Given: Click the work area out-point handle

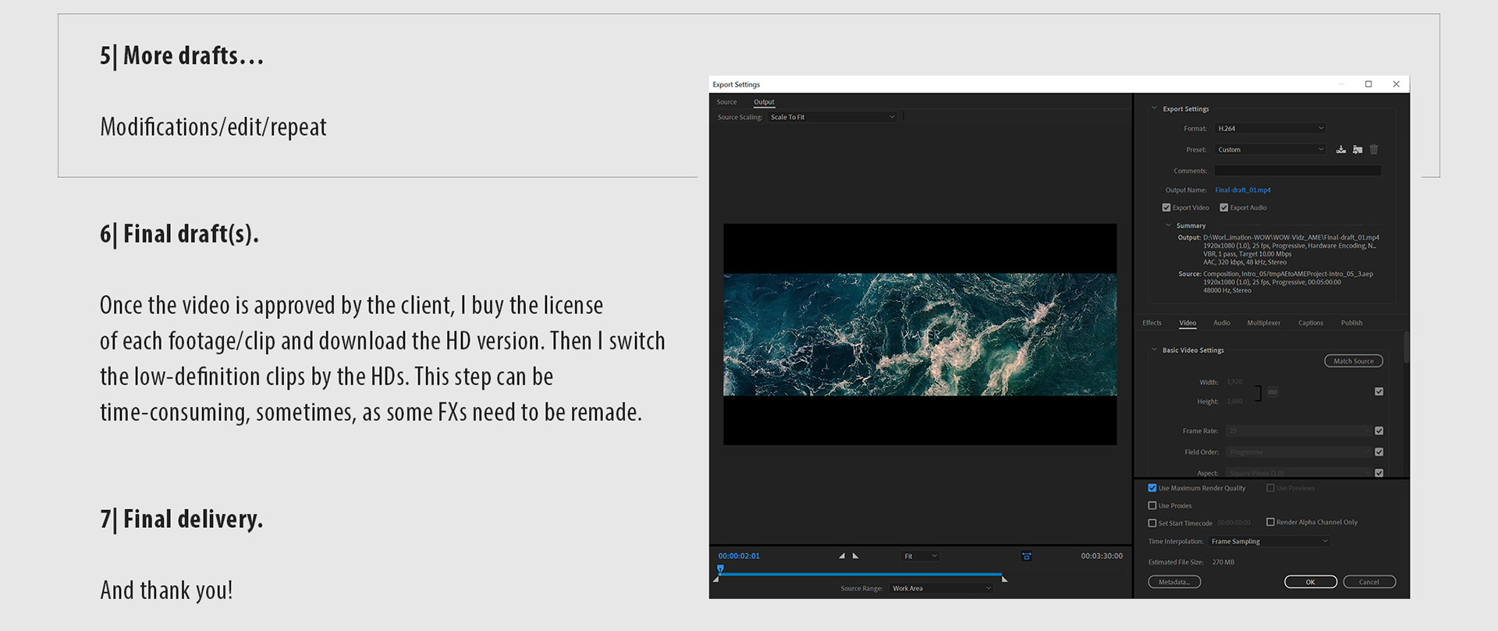Looking at the screenshot, I should click(x=1005, y=579).
